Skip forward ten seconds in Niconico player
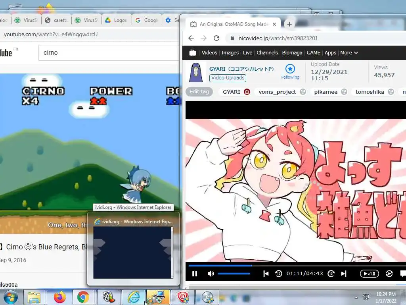The height and width of the screenshot is (305, 406). pyautogui.click(x=331, y=274)
